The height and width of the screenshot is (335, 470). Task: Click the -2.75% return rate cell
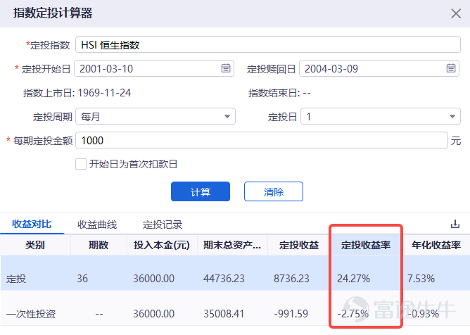tap(352, 314)
